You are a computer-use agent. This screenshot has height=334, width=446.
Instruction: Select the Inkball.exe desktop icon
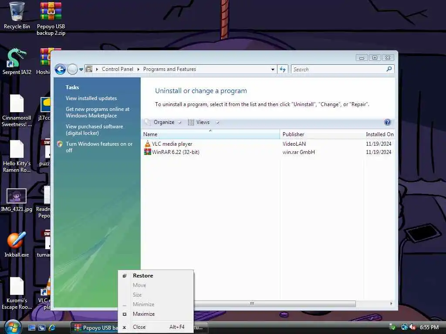tap(17, 245)
